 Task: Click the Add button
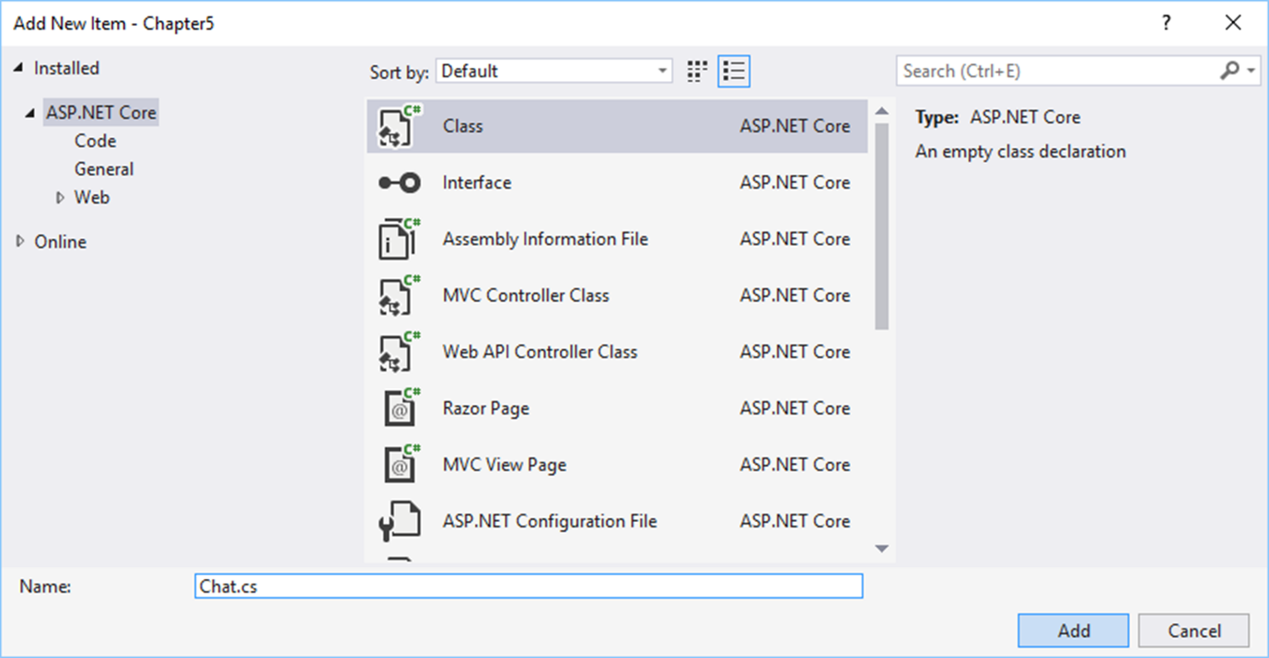[1074, 631]
